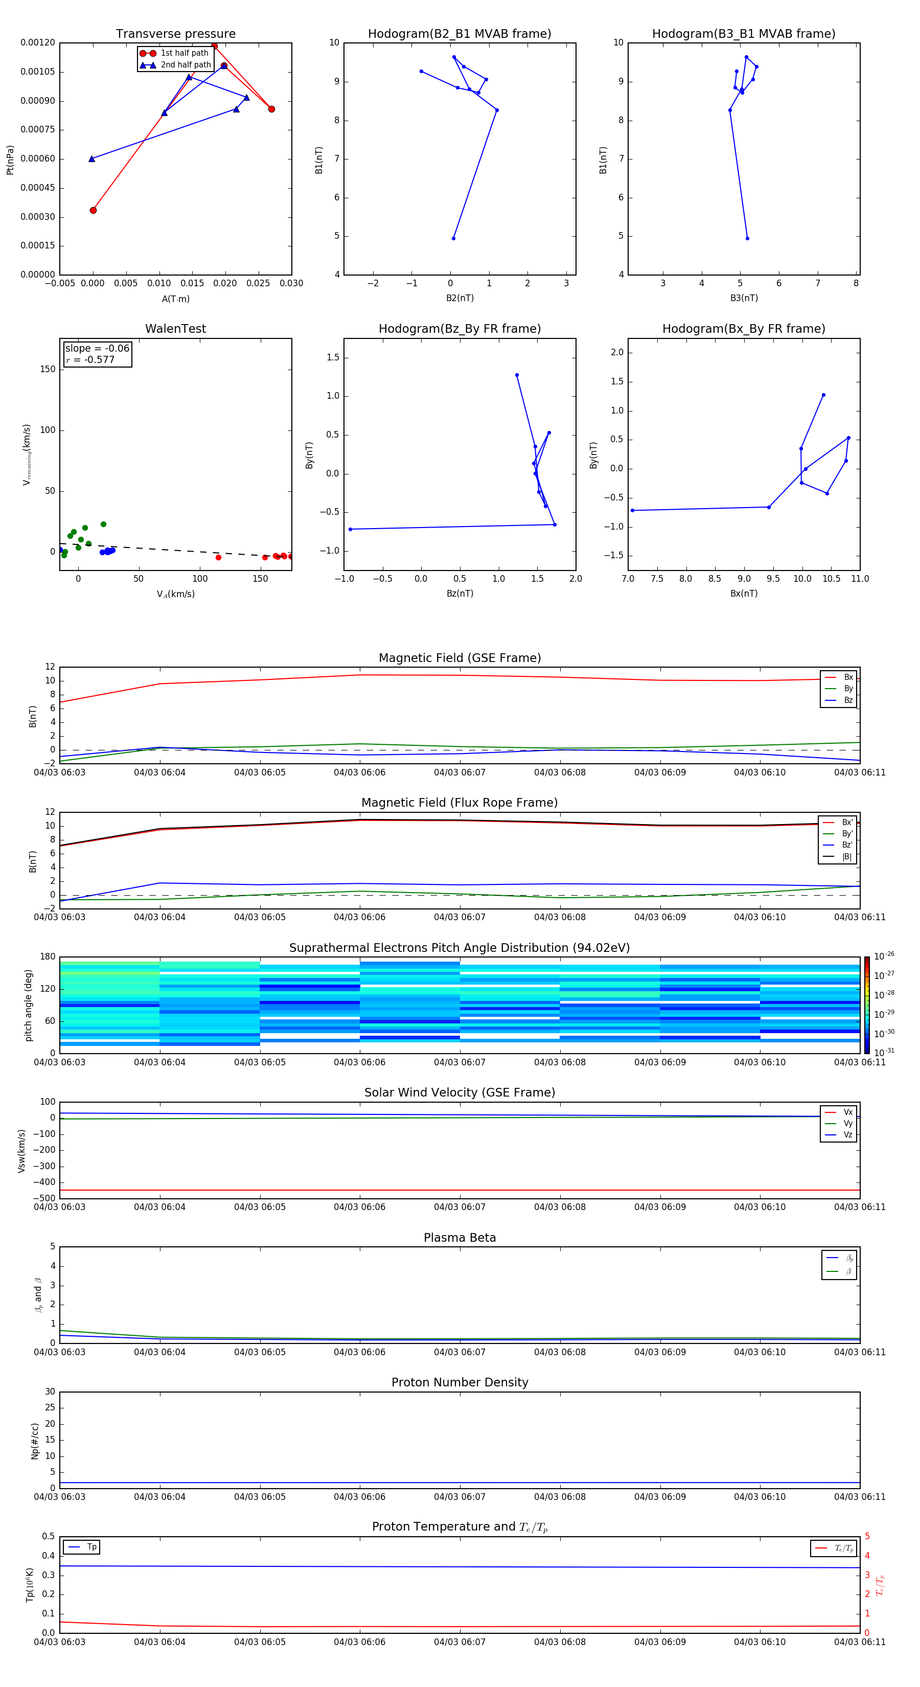Select the "B3(nT)" x-axis label
The image size is (920, 1687).
pos(744,298)
